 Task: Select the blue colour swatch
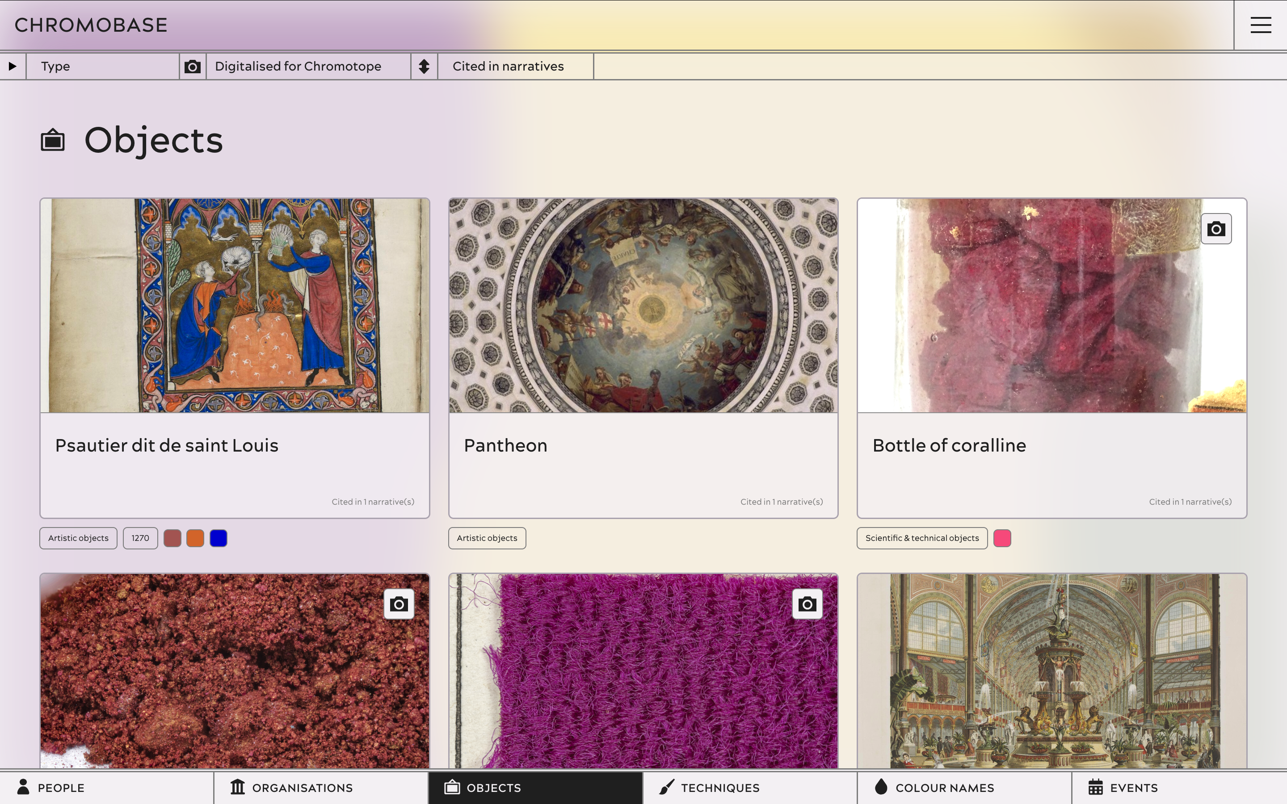coord(219,538)
